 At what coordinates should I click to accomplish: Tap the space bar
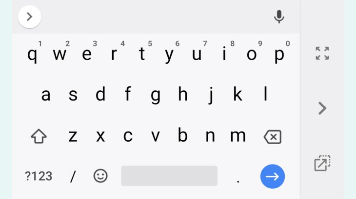point(169,176)
